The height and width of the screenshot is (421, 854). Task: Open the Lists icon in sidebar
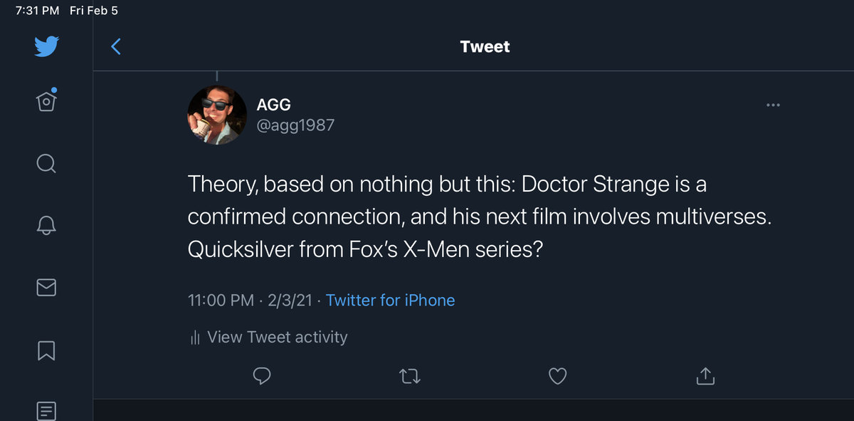coord(46,410)
